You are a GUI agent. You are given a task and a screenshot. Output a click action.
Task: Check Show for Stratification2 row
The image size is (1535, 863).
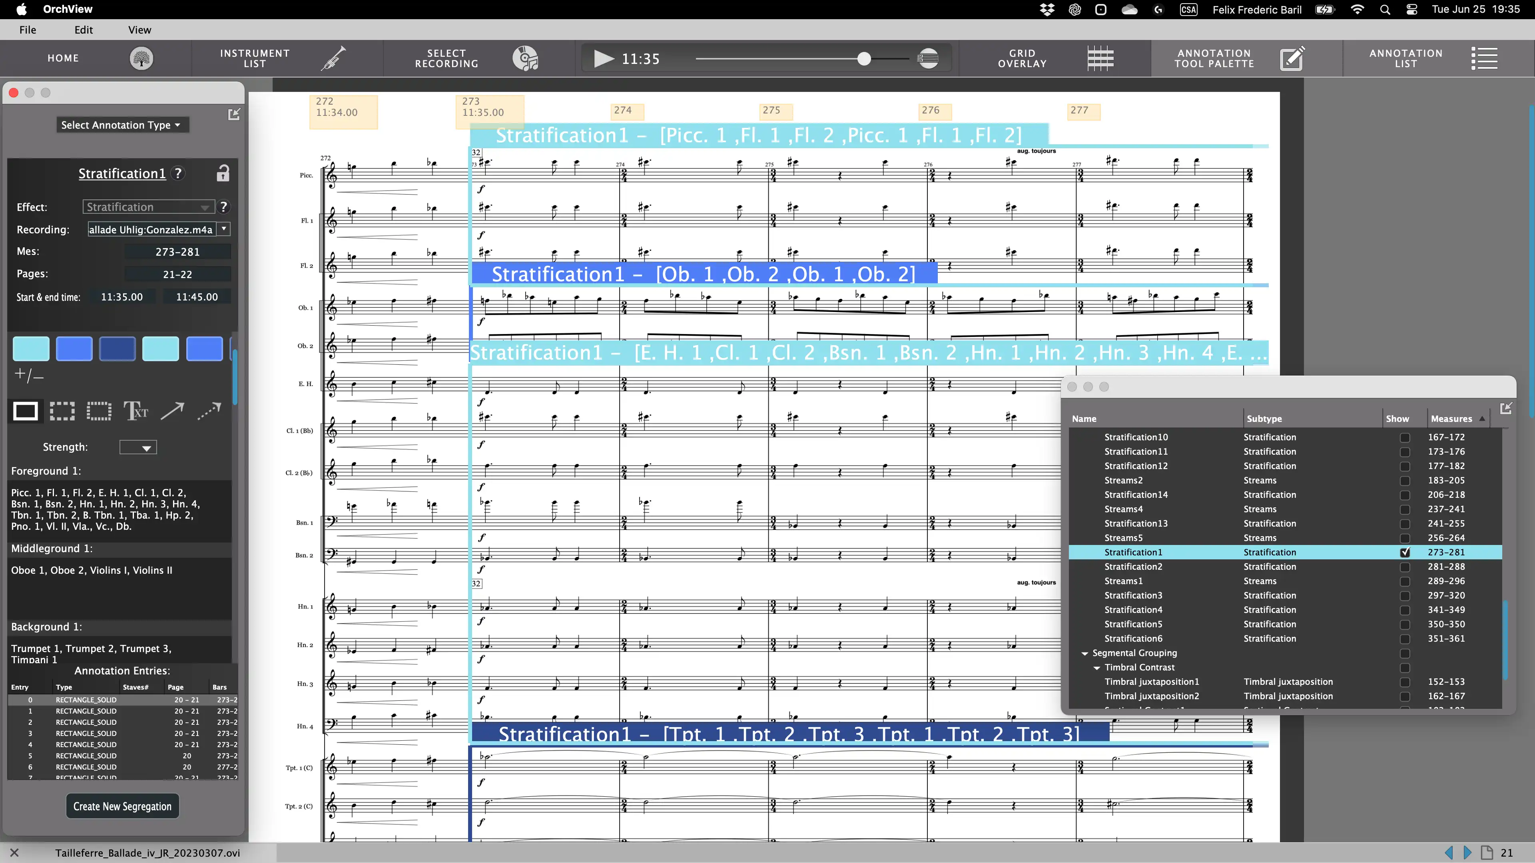pos(1405,567)
